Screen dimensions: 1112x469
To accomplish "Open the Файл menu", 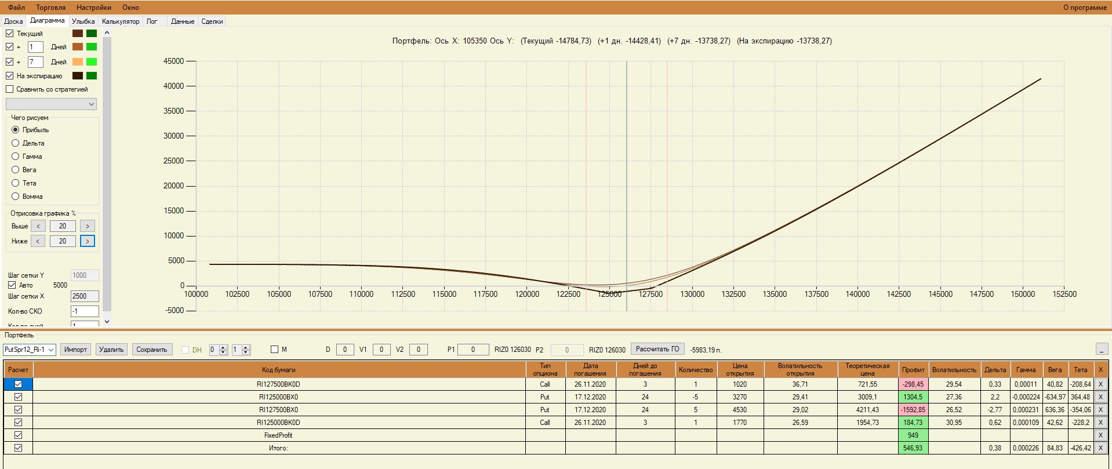I will tap(16, 8).
